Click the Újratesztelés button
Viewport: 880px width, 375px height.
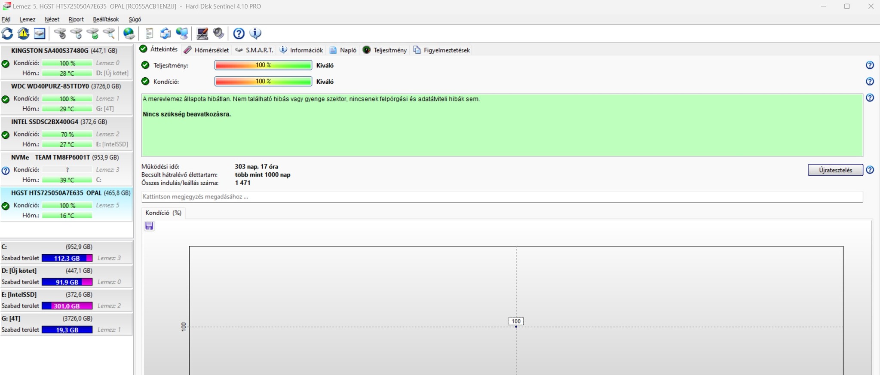point(835,170)
